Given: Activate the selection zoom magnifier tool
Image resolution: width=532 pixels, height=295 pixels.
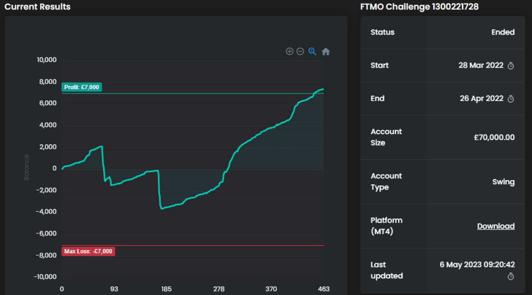Looking at the screenshot, I should point(312,52).
